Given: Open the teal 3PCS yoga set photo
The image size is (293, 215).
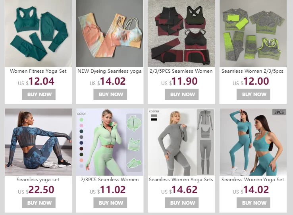Looking at the screenshot, I should pos(253,142).
